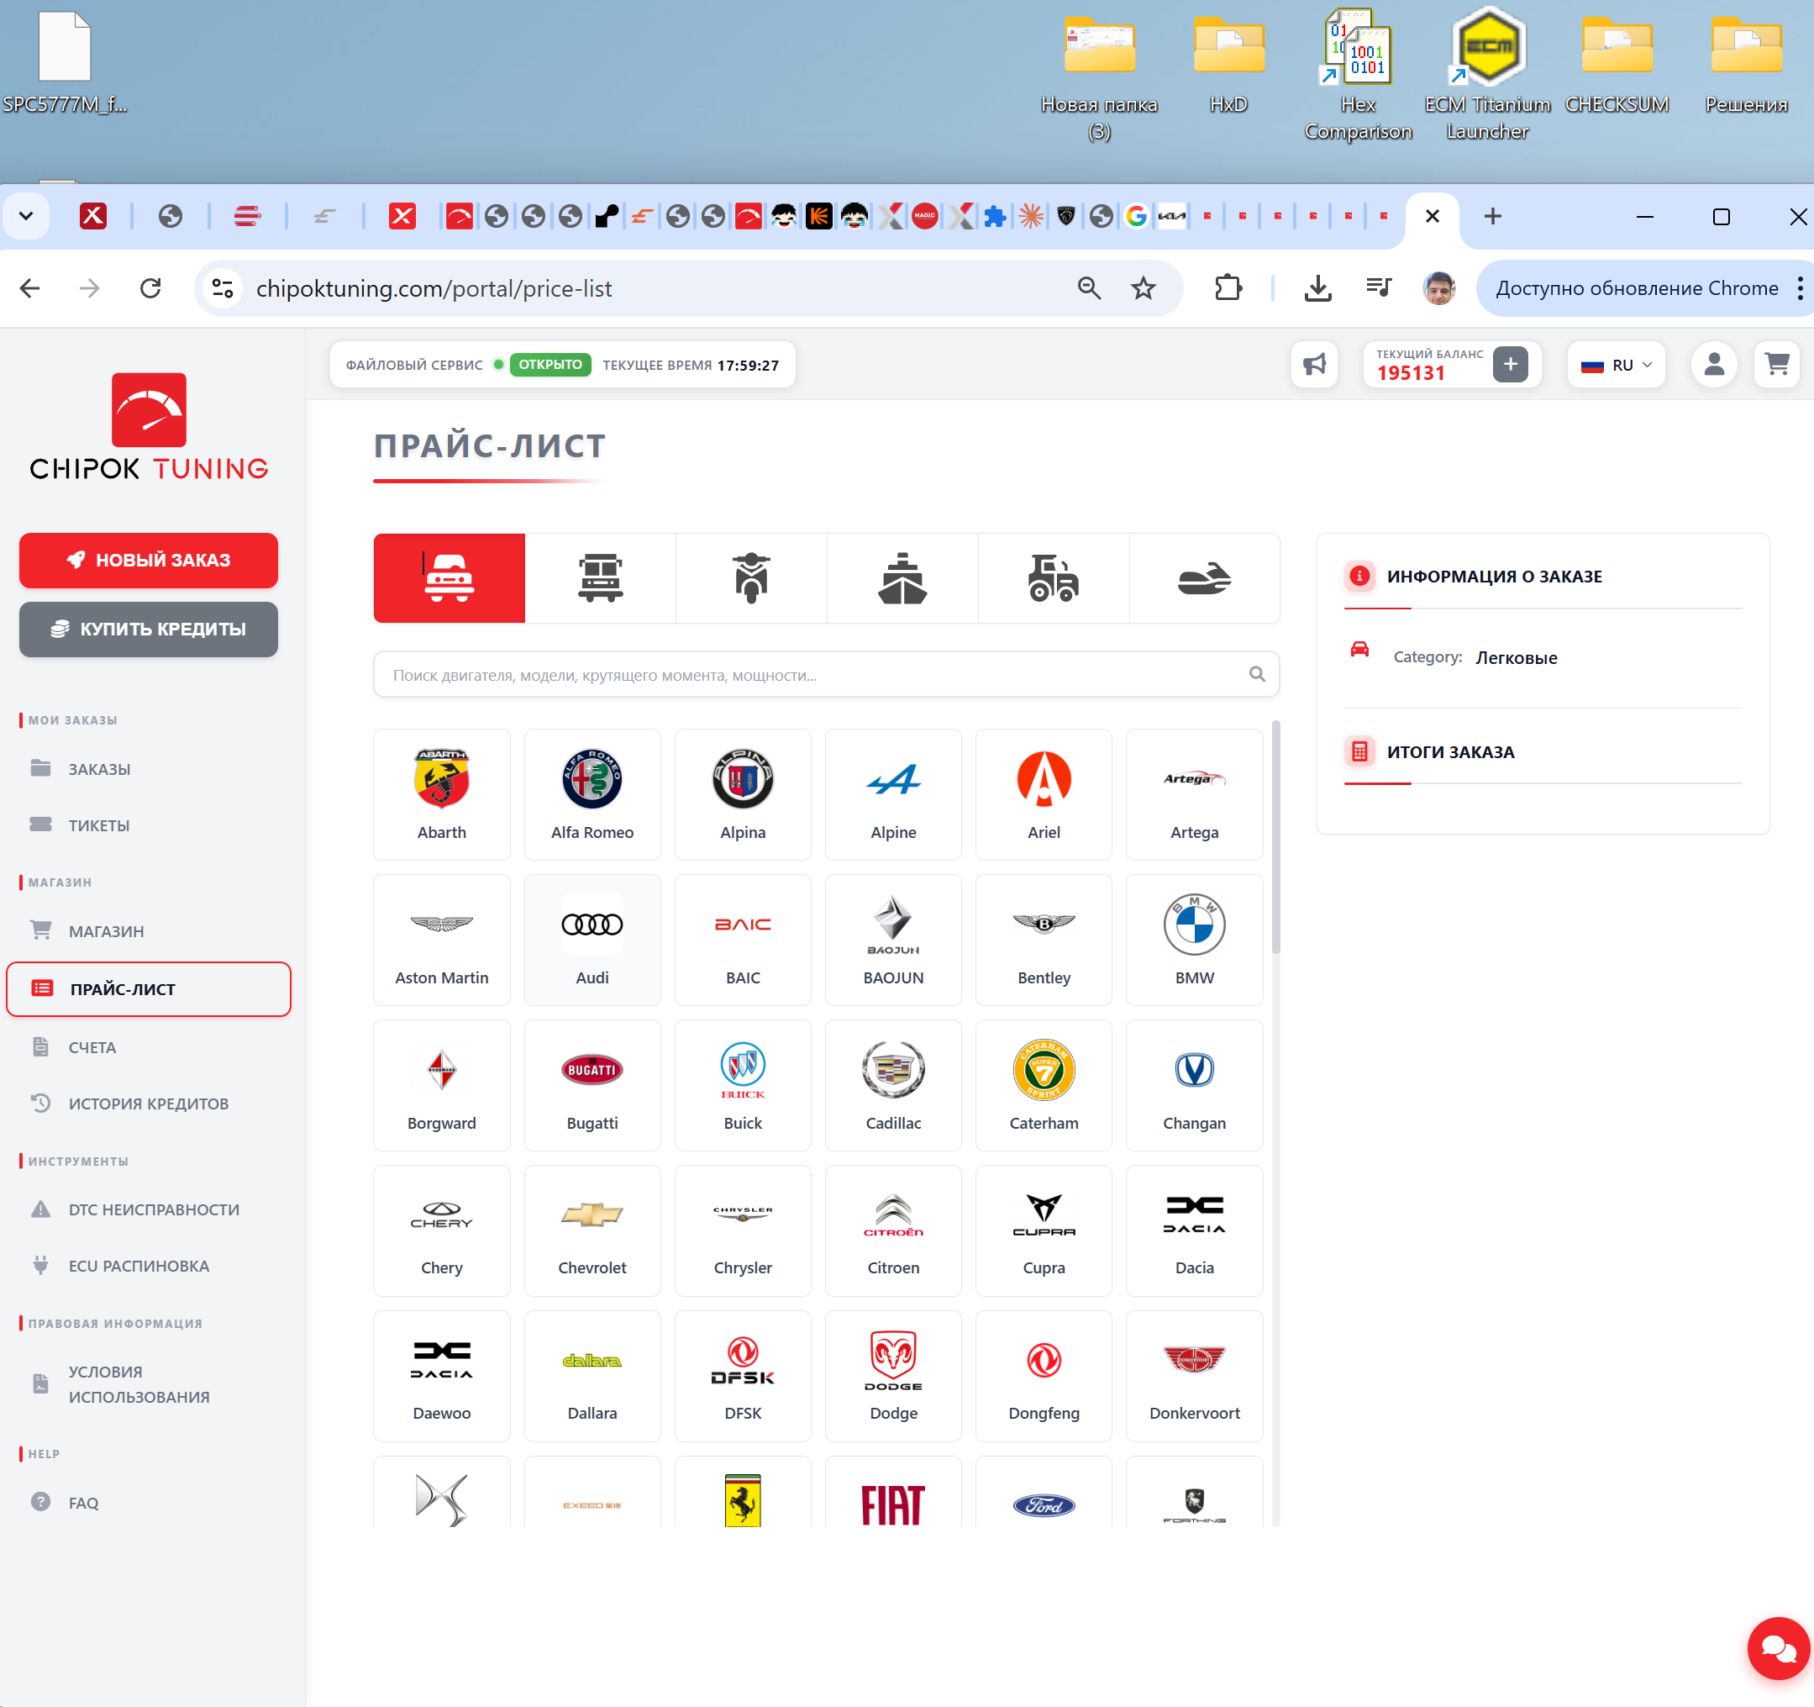Open ТИКЕТЫ in the sidebar
This screenshot has height=1707, width=1814.
98,825
